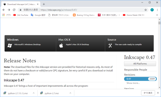Choose the Mac OS X download panel
This screenshot has height=97, width=161.
click(80, 43)
